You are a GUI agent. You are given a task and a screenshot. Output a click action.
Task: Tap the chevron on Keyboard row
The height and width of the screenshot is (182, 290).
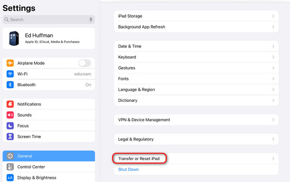(x=273, y=57)
